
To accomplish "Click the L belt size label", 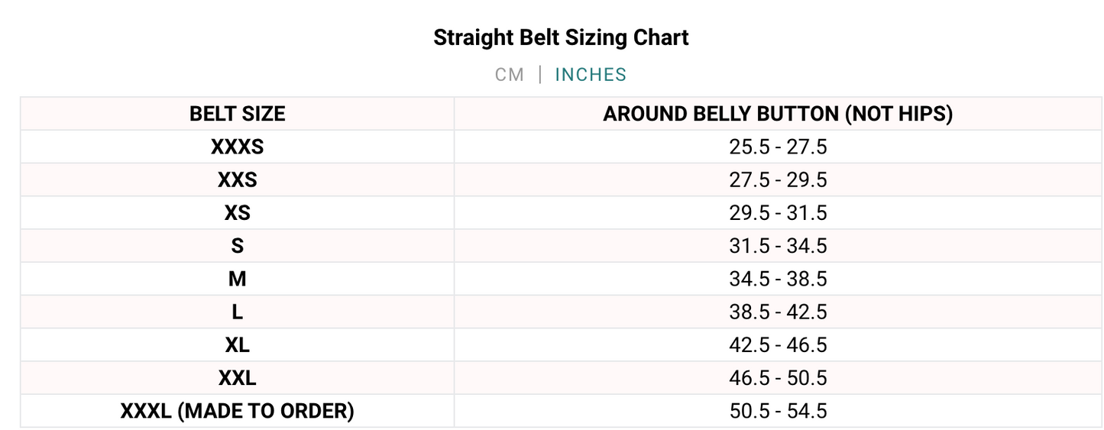I will coord(238,312).
